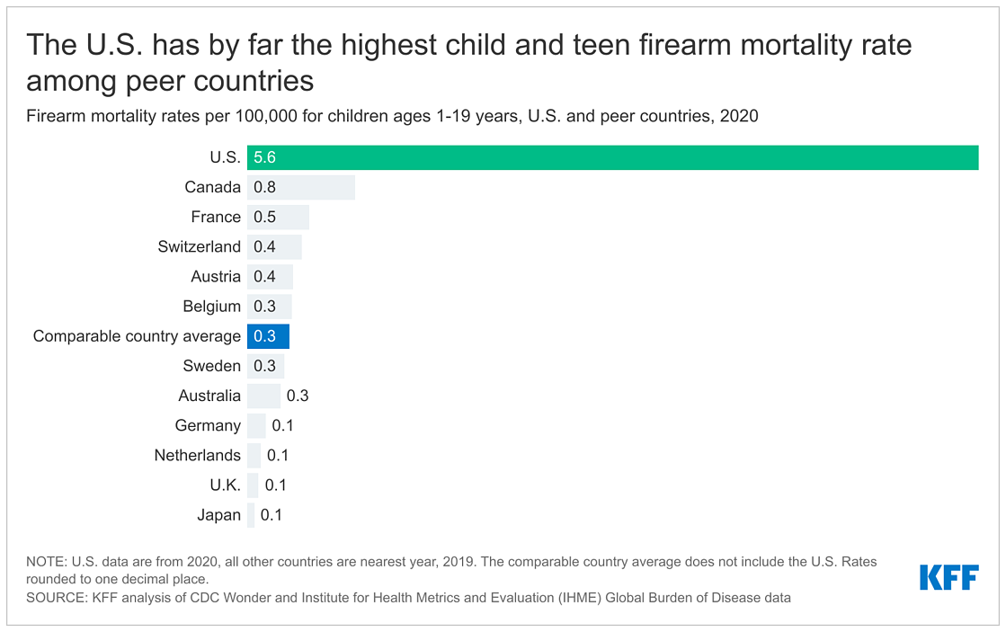Click the Japan country label

pyautogui.click(x=219, y=515)
